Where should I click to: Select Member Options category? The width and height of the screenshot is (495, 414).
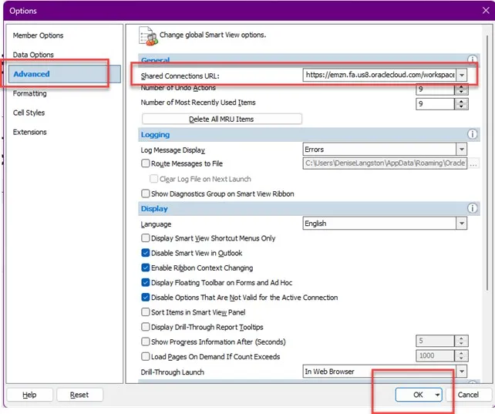[38, 35]
